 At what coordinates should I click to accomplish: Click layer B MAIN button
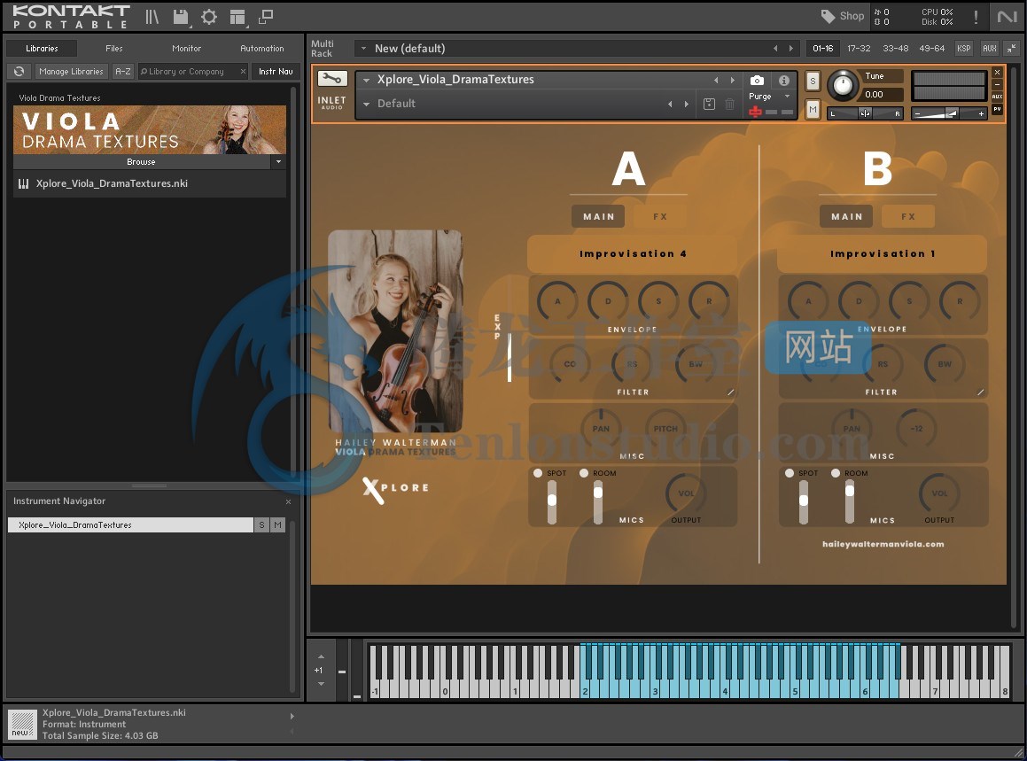846,216
